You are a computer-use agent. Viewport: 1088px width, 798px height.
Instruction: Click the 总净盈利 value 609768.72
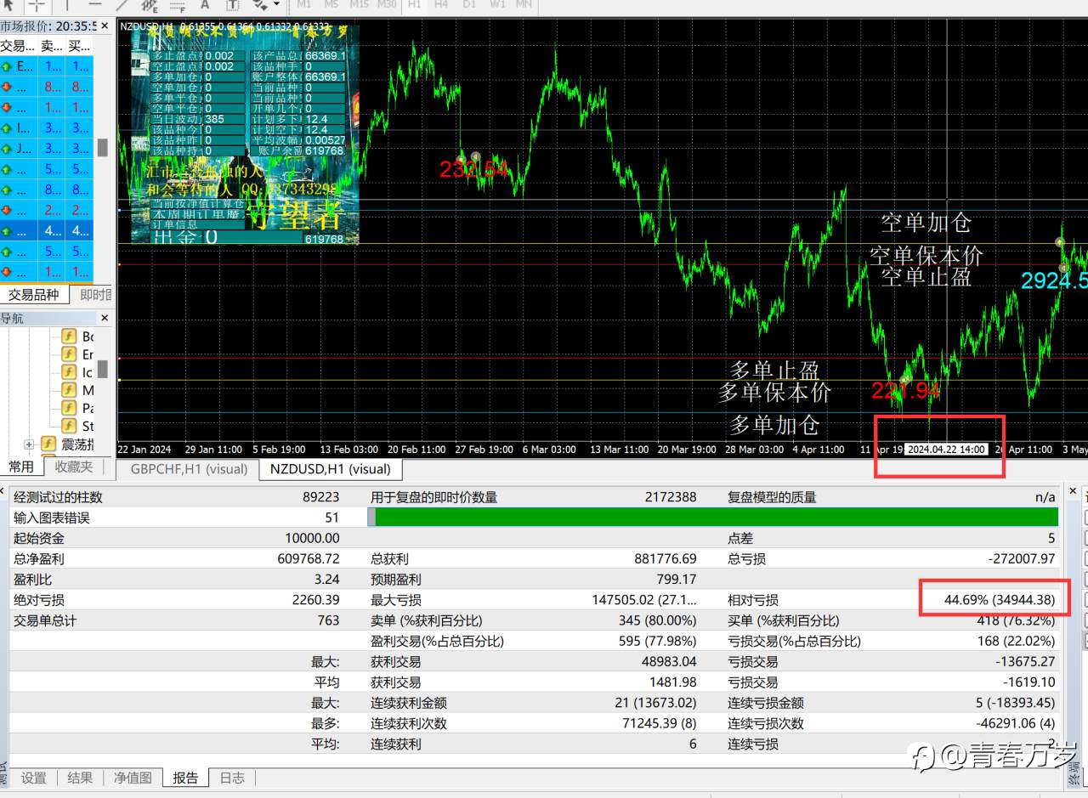click(x=308, y=558)
